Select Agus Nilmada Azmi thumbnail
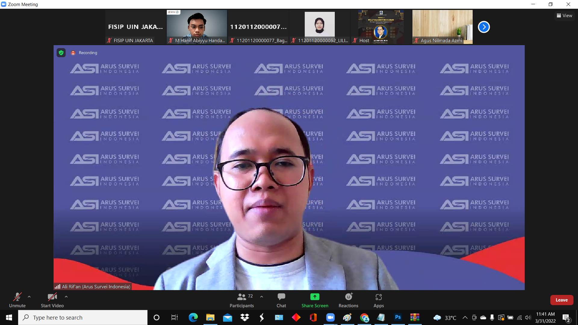 click(443, 27)
